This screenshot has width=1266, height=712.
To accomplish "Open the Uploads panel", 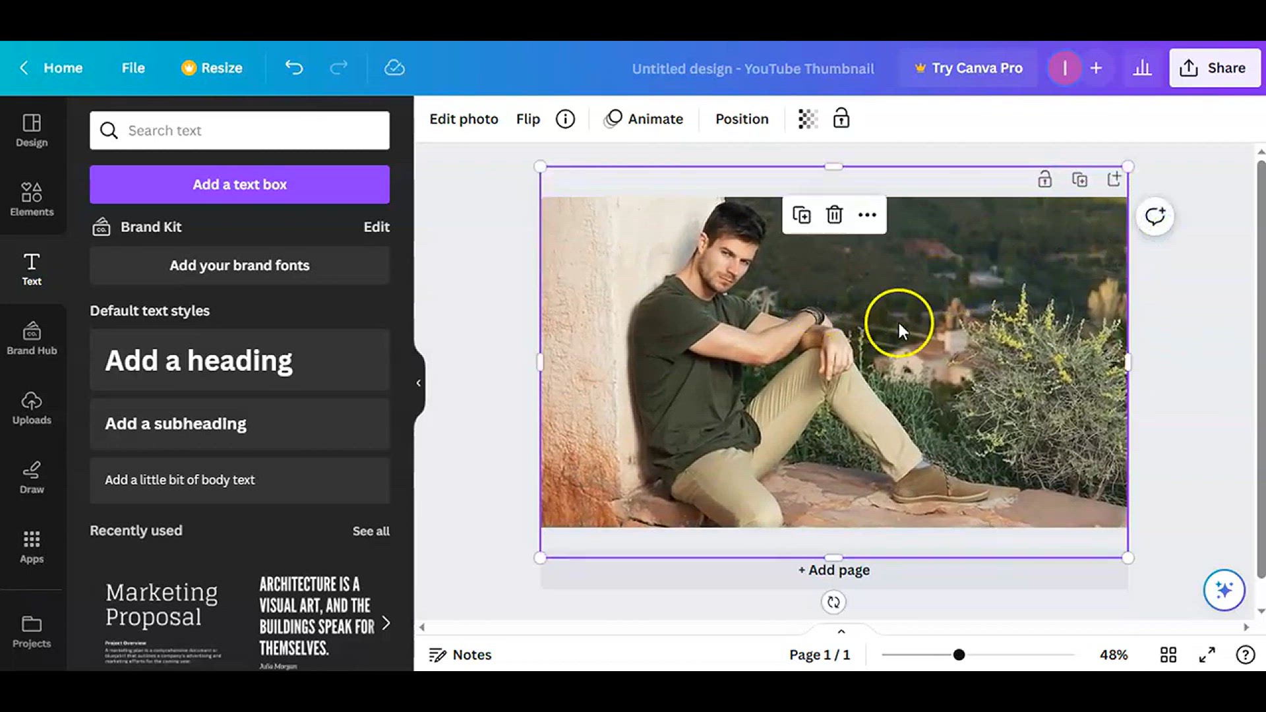I will click(x=32, y=408).
